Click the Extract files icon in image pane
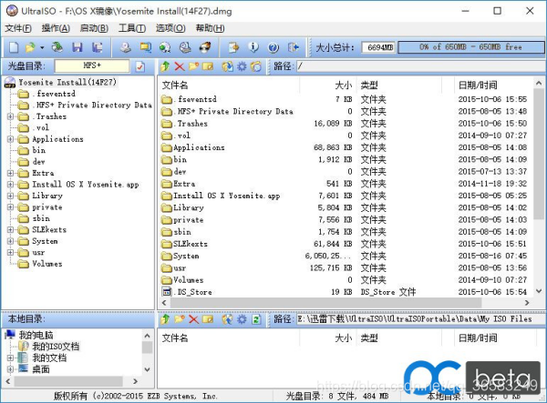547x403 pixels. 227,66
